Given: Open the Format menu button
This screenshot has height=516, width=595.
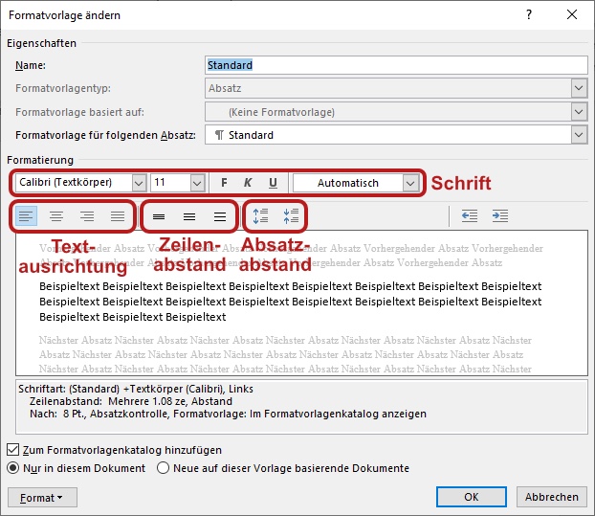Looking at the screenshot, I should [42, 498].
